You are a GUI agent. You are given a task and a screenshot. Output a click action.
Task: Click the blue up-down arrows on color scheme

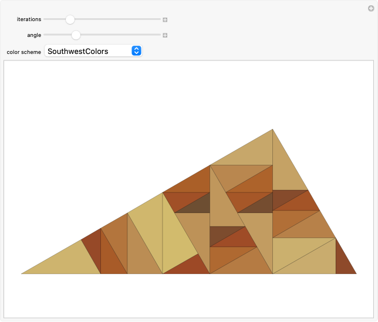click(136, 51)
